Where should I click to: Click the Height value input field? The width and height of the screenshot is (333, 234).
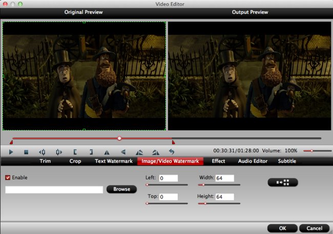coord(225,197)
